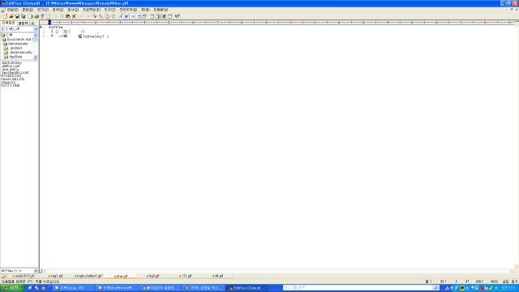Screen dimensions: 519x292
Task: Click the Help pointer icon in toolbar
Action: tap(177, 16)
